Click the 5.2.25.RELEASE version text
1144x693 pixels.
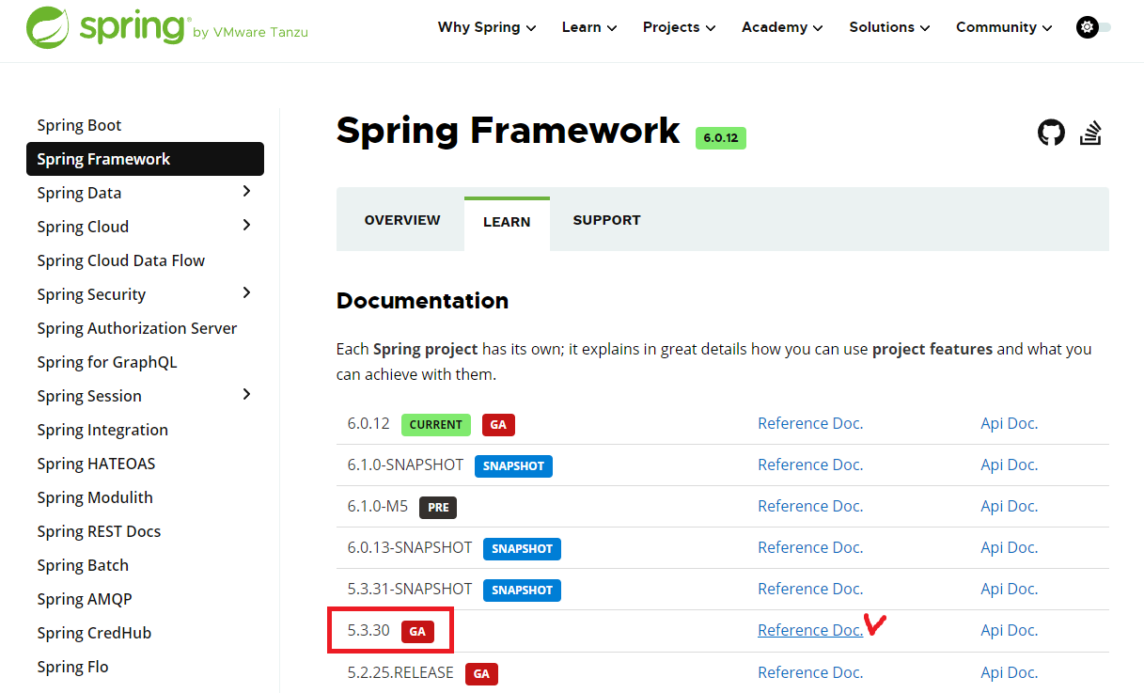click(x=400, y=672)
